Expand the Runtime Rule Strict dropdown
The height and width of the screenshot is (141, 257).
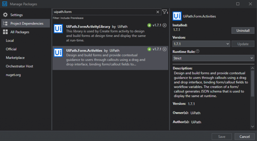pyautogui.click(x=213, y=58)
